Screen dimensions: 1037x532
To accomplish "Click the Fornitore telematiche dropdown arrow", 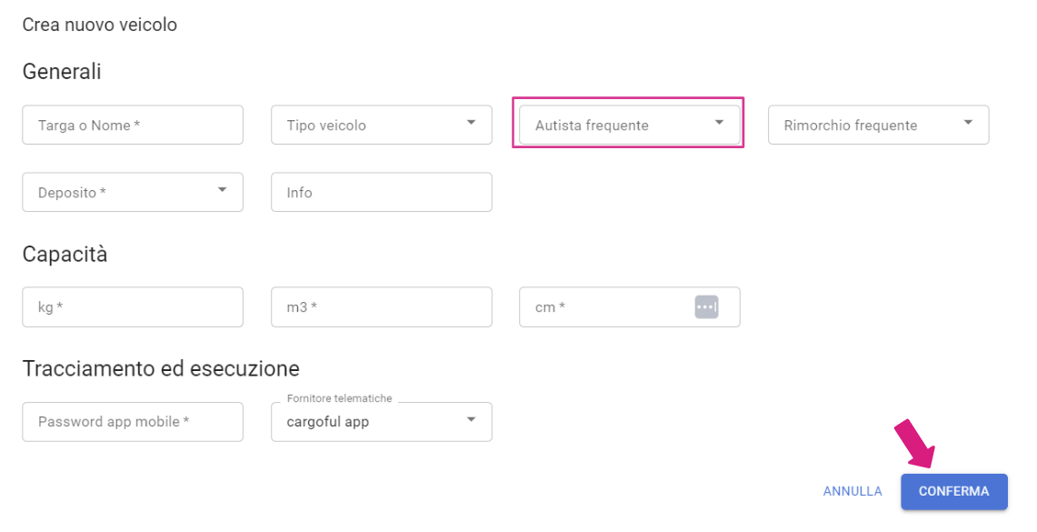I will 471,419.
